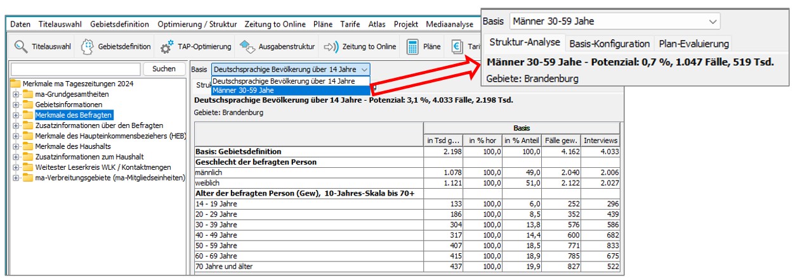Click the 'Interviews' column header

click(x=600, y=141)
